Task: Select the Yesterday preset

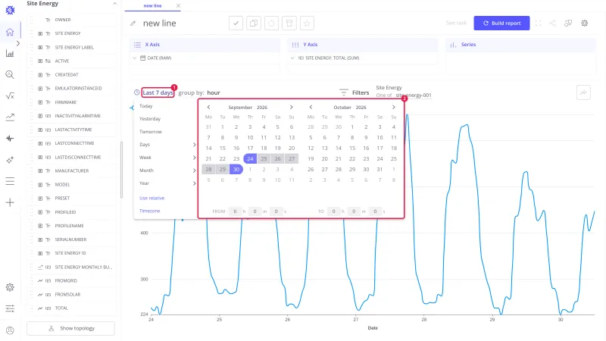Action: tap(150, 119)
